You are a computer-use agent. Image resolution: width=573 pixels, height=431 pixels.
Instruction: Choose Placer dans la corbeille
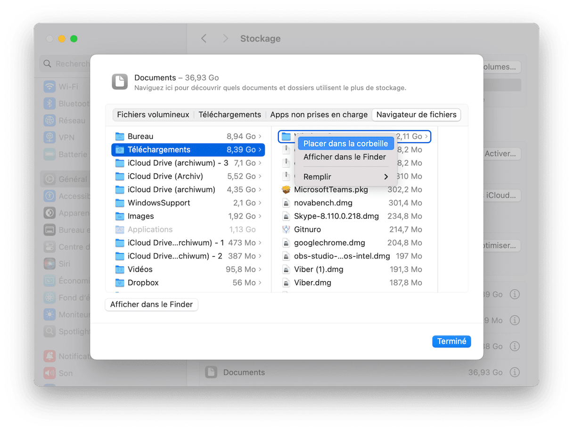pyautogui.click(x=345, y=144)
